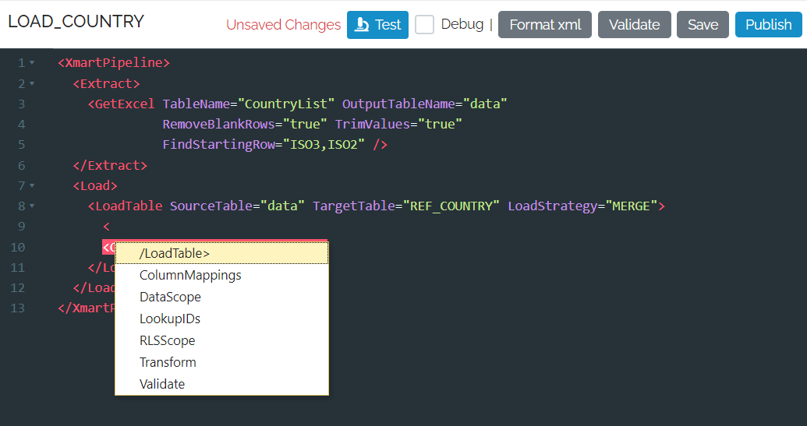The image size is (807, 426).
Task: Click the "REF_COUNTRY" target table value
Action: pyautogui.click(x=451, y=206)
